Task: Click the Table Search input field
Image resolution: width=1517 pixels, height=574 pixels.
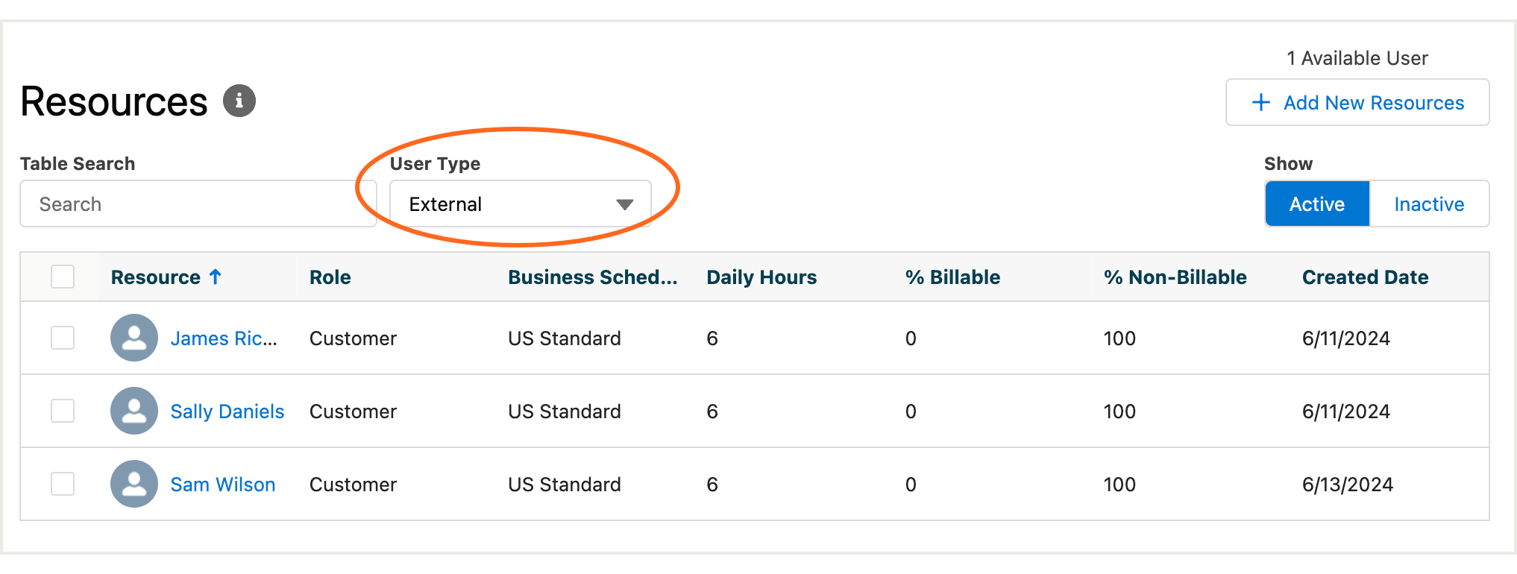Action: pos(198,204)
